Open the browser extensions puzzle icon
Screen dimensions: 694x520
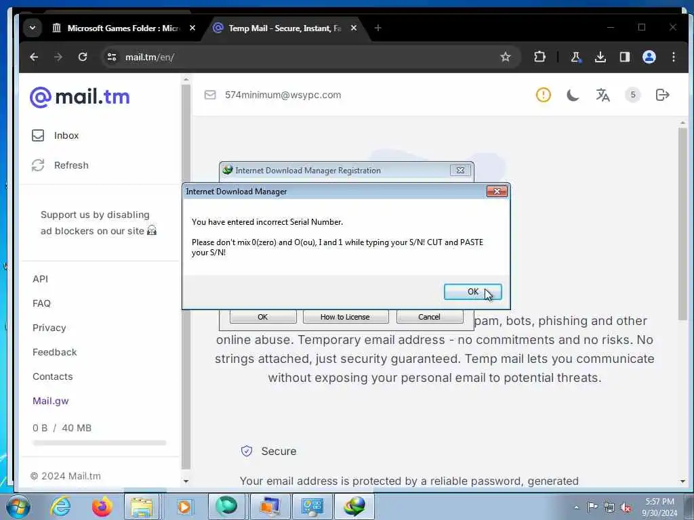539,57
